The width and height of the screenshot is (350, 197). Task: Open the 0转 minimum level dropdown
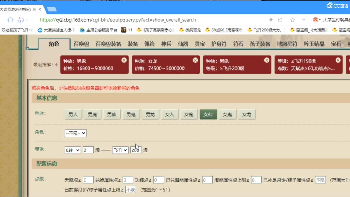[x=73, y=150]
